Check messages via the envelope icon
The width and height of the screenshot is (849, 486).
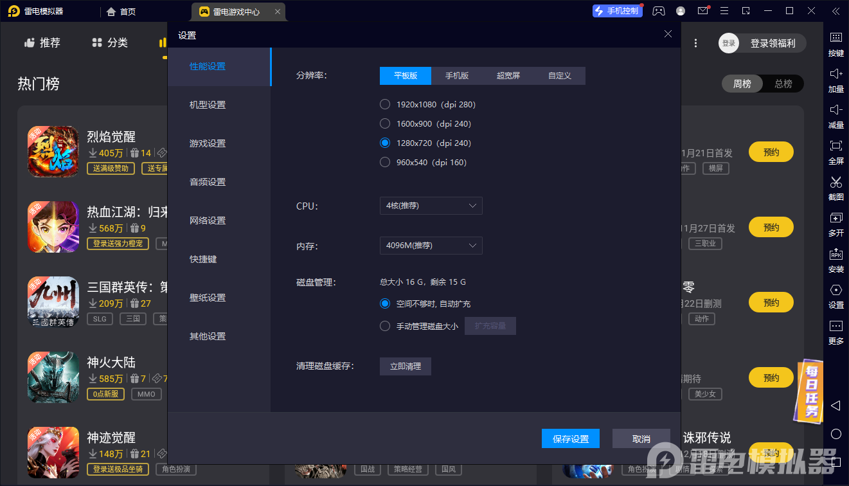[702, 11]
